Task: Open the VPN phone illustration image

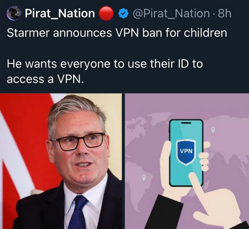Action: point(187,161)
